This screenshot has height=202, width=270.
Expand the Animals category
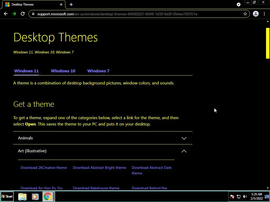tap(103, 138)
